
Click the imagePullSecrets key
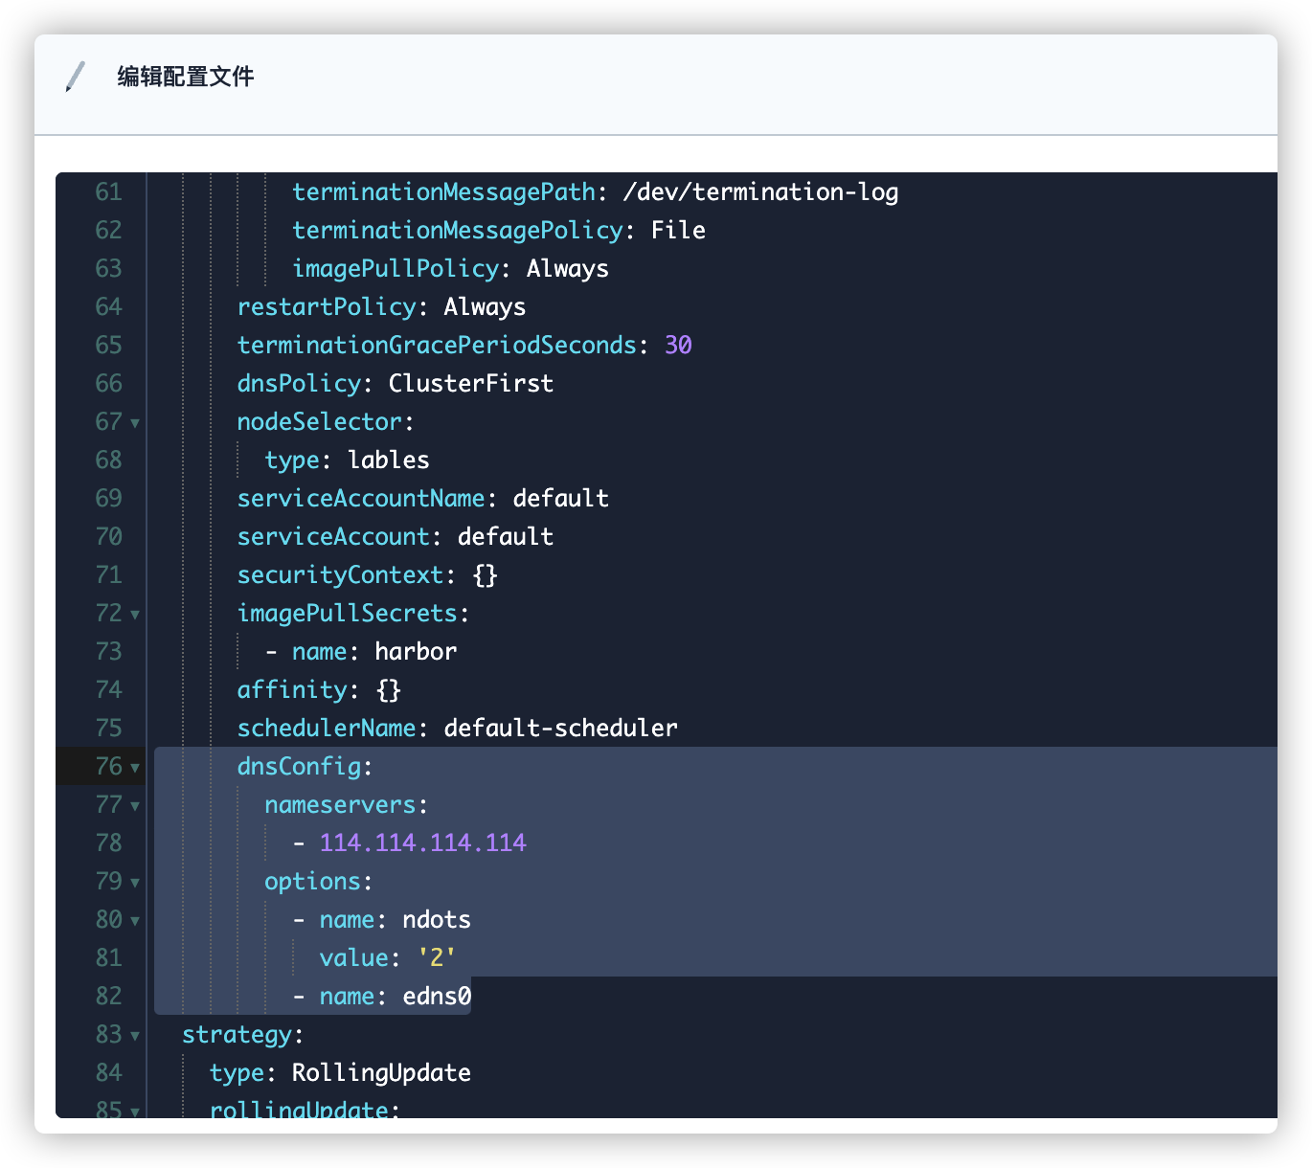[348, 613]
